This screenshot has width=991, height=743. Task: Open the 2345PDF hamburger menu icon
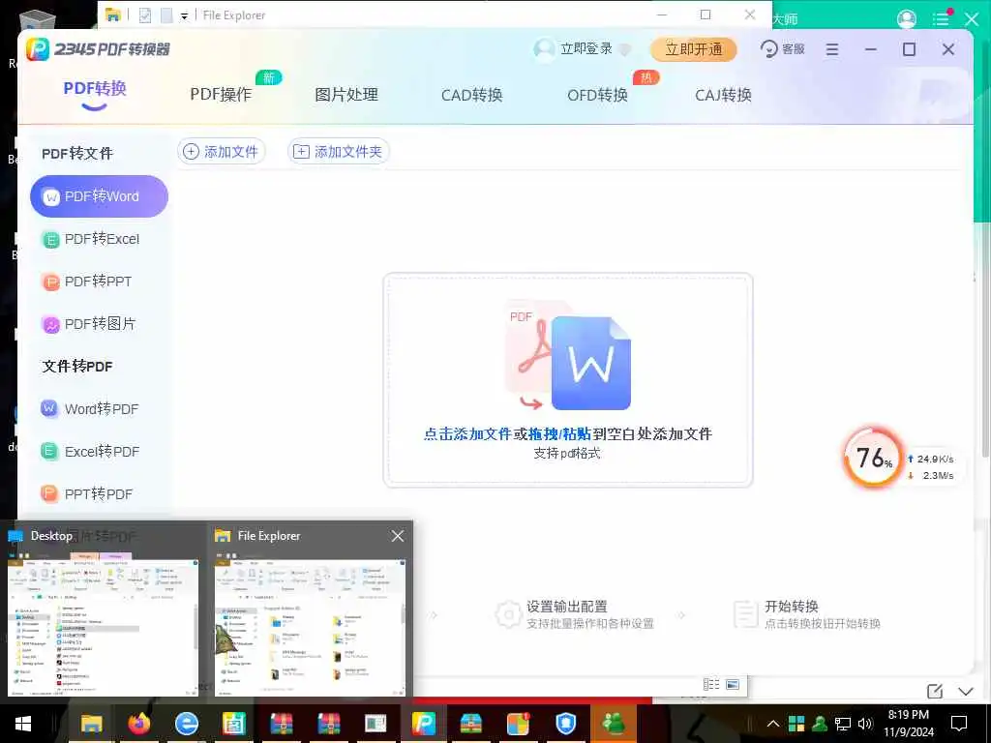[x=831, y=49]
